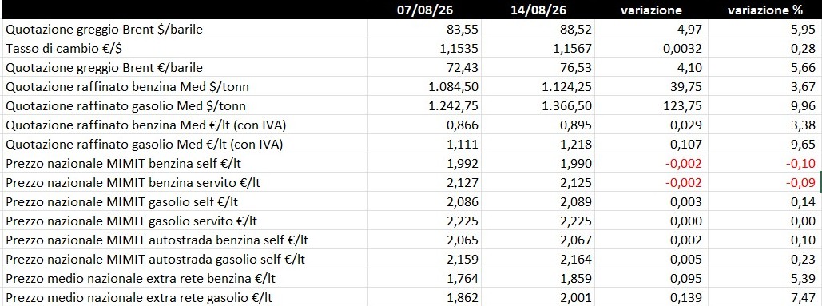This screenshot has height=306, width=822.
Task: Select the red -0,09 percentage cell
Action: (x=764, y=183)
